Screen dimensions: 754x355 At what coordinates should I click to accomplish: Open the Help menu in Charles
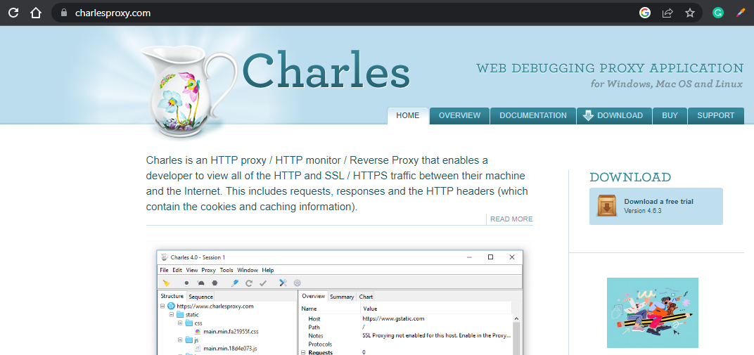[x=268, y=270]
